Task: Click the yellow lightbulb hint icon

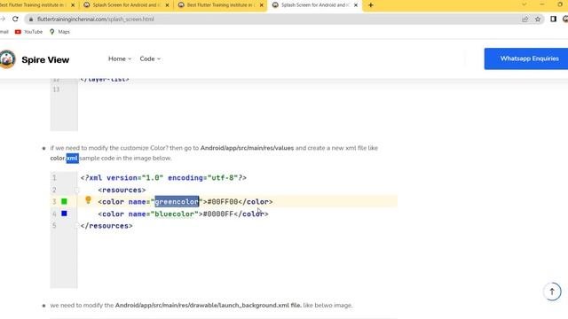Action: click(88, 199)
